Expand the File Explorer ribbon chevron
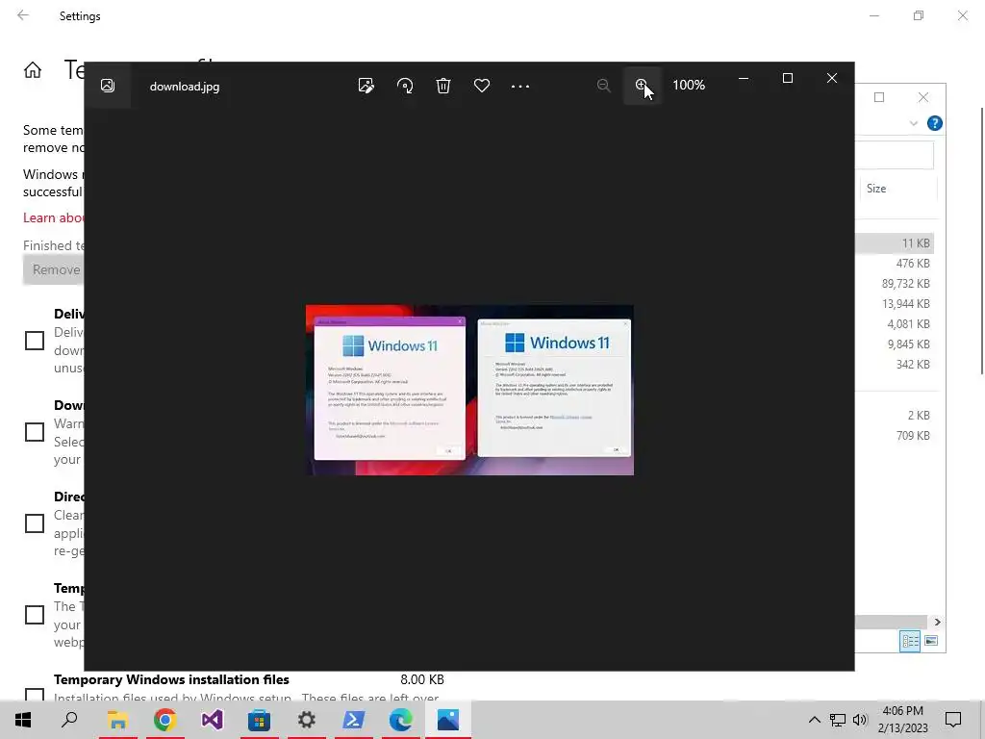Screen dimensions: 985x739 [x=914, y=123]
